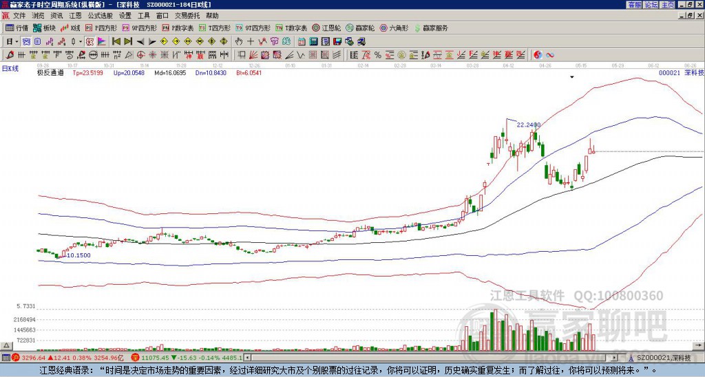Viewport: 705px width, 377px height.
Task: Open the 江恩轮 Gann wheel
Action: tap(327, 28)
